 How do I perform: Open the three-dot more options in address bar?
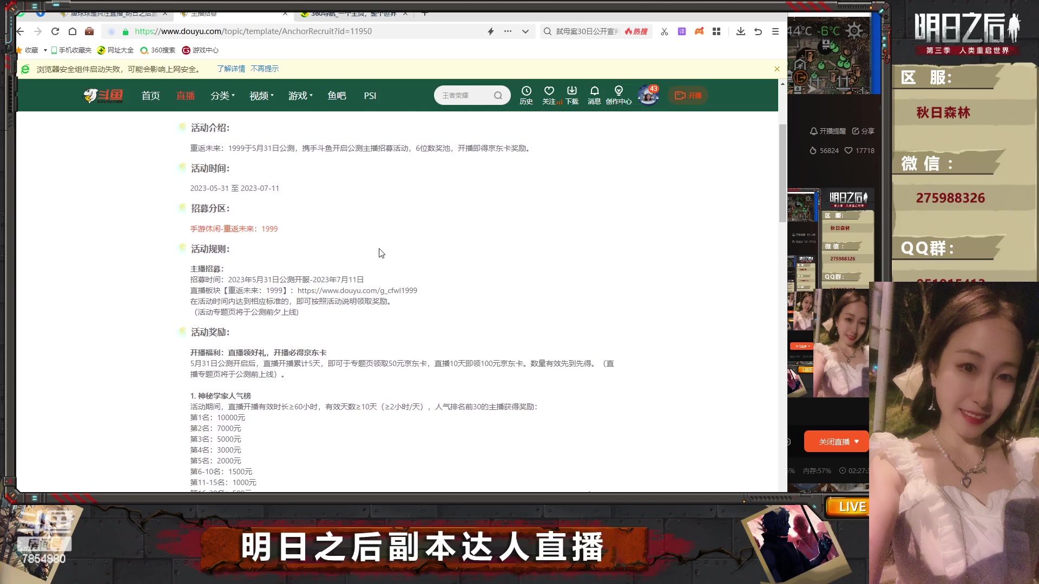[508, 31]
